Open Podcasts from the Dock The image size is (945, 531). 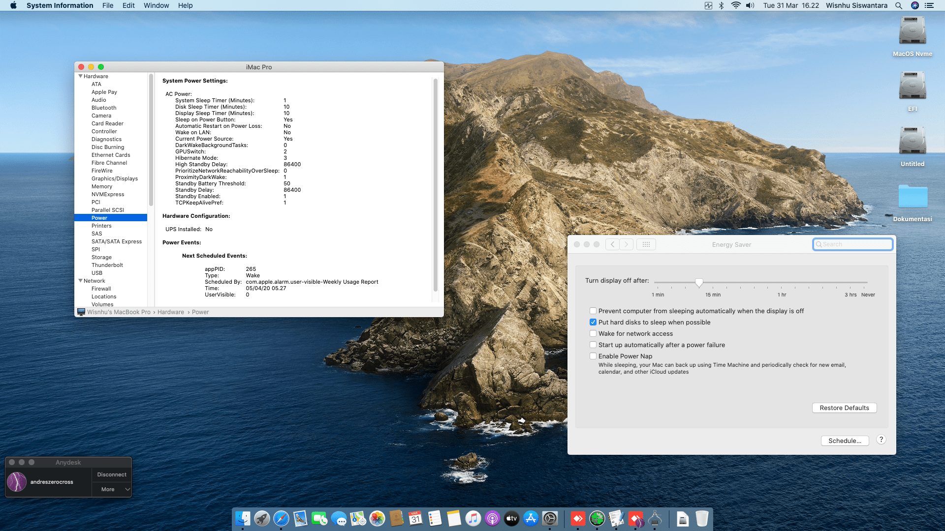pyautogui.click(x=492, y=518)
